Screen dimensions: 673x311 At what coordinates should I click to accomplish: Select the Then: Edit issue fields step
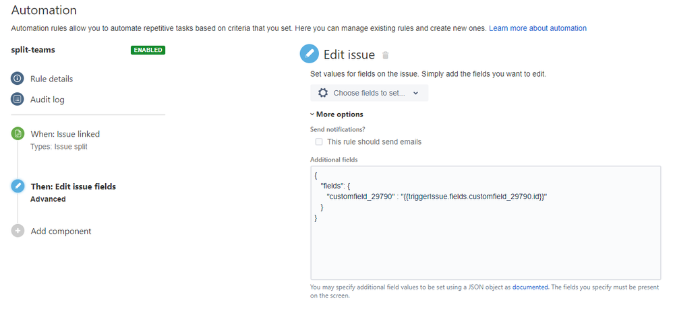(x=74, y=186)
